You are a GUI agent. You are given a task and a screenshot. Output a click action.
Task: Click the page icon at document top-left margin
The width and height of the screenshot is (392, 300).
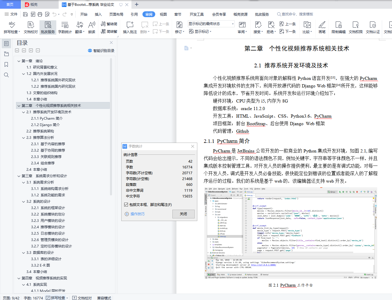pos(187,48)
